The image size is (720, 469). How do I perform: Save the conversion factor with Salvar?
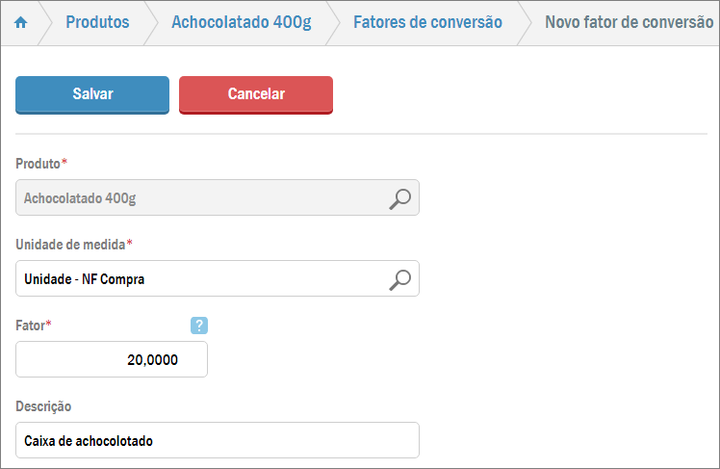click(x=92, y=94)
